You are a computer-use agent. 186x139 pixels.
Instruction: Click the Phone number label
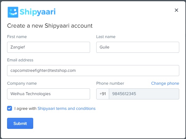pos(110,83)
